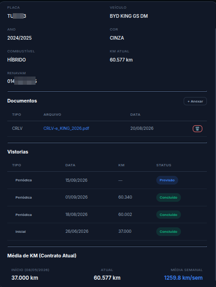Click the 1259.8 km/sem weekly average
The height and width of the screenshot is (287, 216).
[x=183, y=278]
